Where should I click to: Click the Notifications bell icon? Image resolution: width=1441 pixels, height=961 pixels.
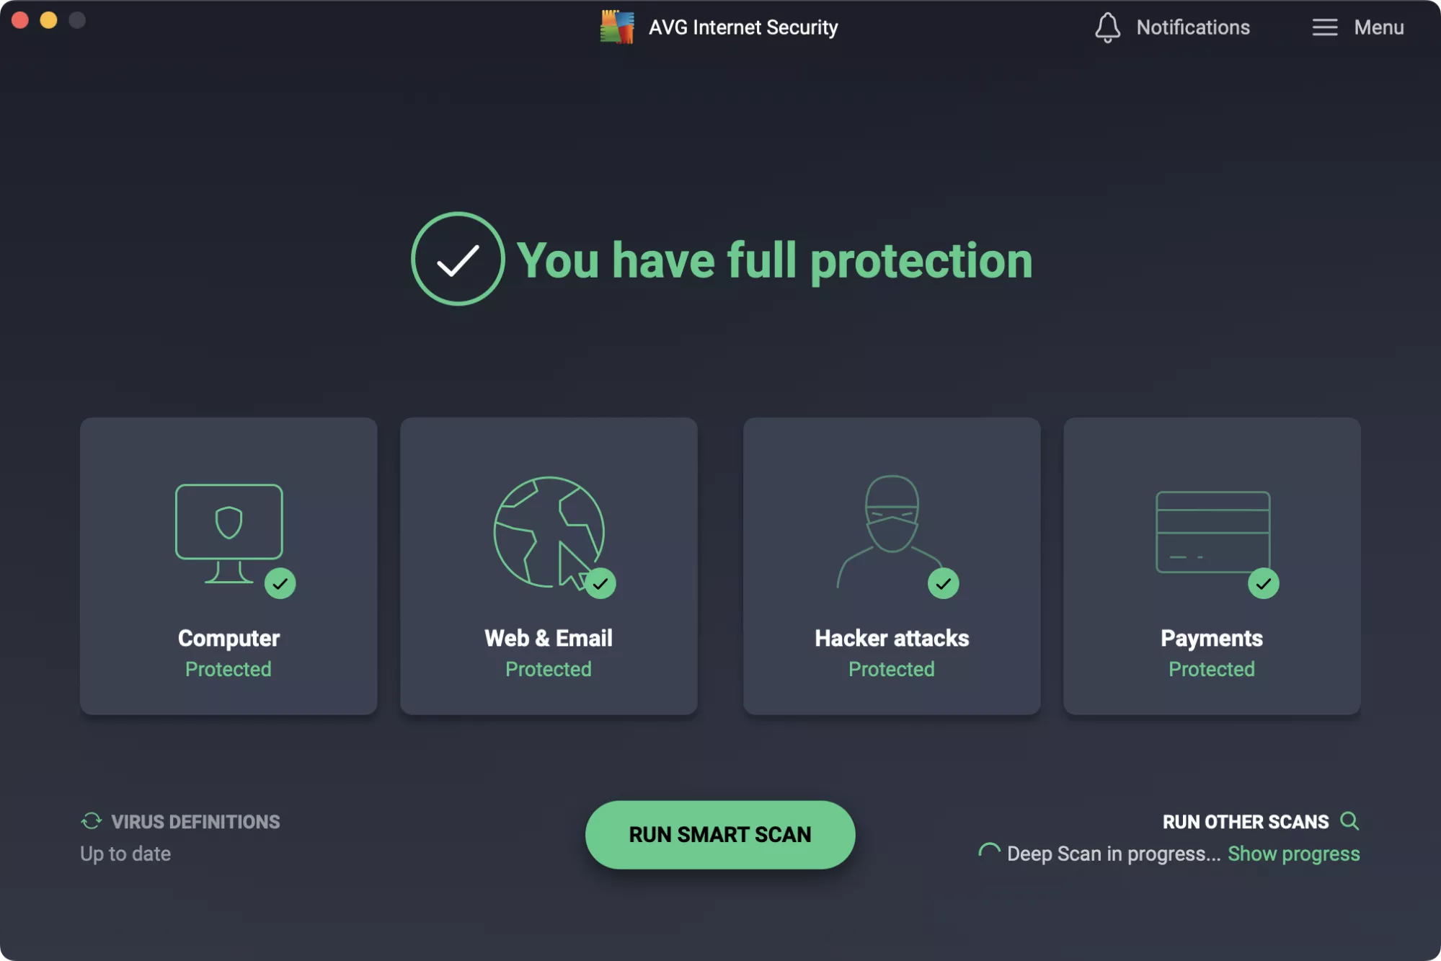click(1107, 27)
